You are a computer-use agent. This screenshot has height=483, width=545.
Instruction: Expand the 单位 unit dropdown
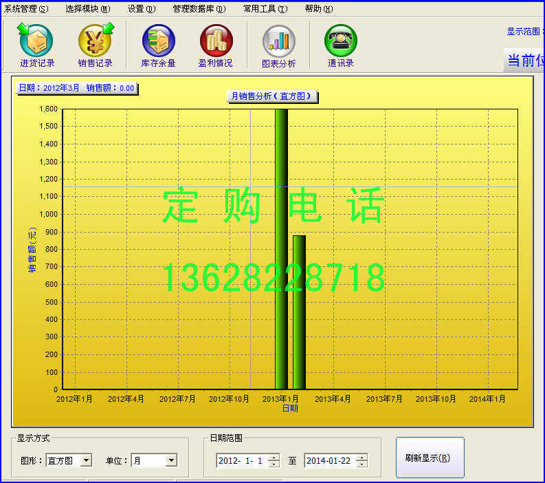[x=171, y=460]
